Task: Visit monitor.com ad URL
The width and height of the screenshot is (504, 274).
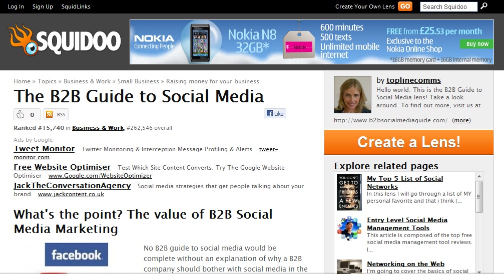Action: point(32,157)
